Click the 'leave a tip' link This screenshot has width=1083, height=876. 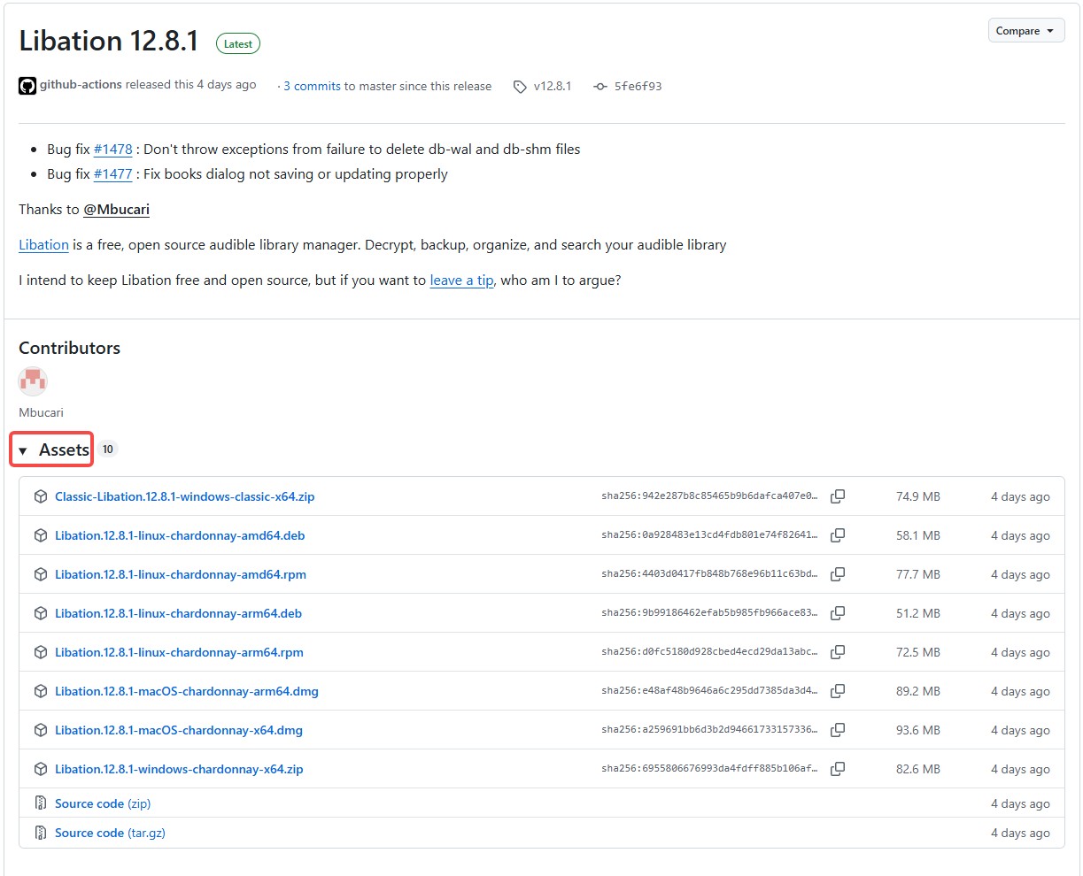pyautogui.click(x=461, y=280)
